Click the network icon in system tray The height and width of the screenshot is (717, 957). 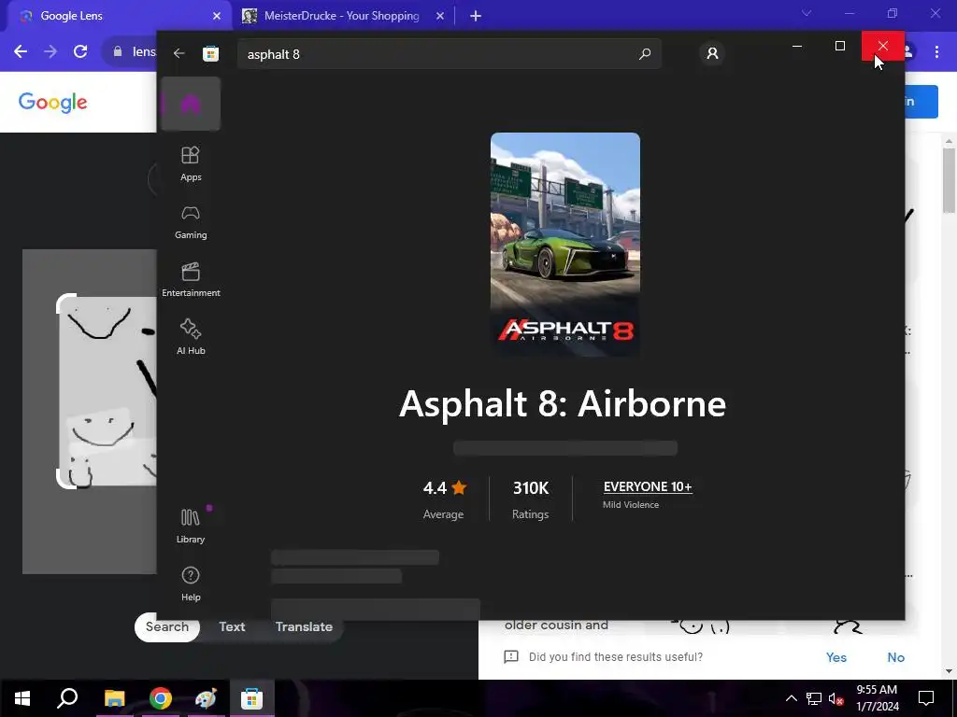tap(814, 698)
